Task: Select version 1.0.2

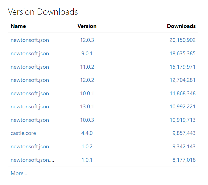Action: coord(87,146)
